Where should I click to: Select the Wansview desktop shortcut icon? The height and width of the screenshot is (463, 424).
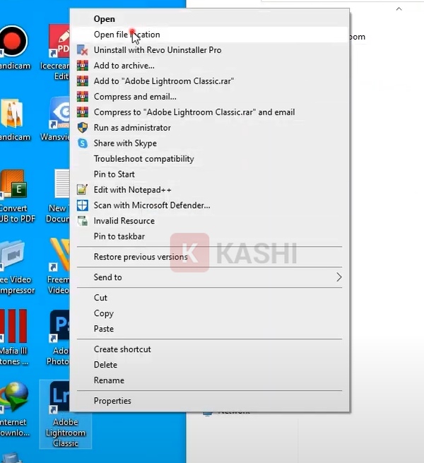point(61,113)
